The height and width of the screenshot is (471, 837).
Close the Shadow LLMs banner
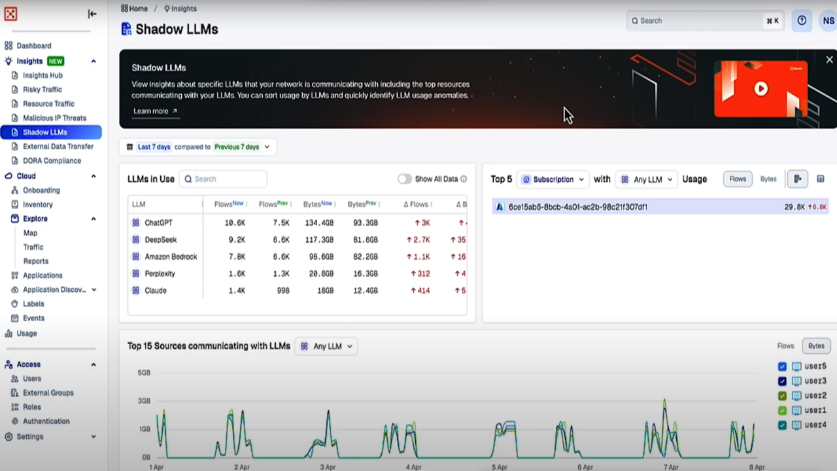pyautogui.click(x=829, y=60)
